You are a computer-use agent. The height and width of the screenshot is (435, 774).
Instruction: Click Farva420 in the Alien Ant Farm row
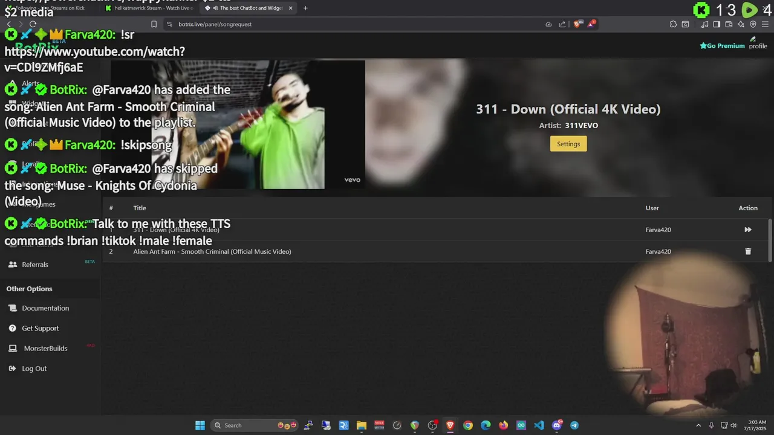(659, 251)
